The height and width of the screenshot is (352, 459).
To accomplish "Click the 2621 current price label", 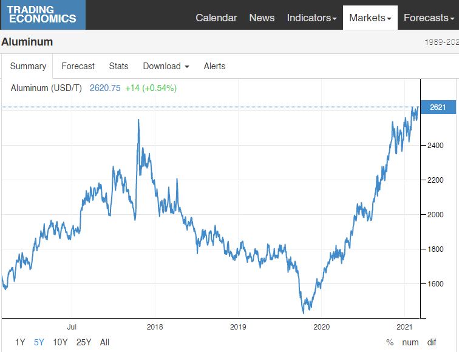I will point(438,107).
